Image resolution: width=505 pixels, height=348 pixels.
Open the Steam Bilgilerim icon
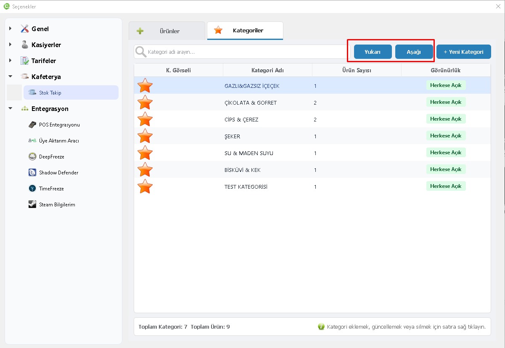[32, 205]
